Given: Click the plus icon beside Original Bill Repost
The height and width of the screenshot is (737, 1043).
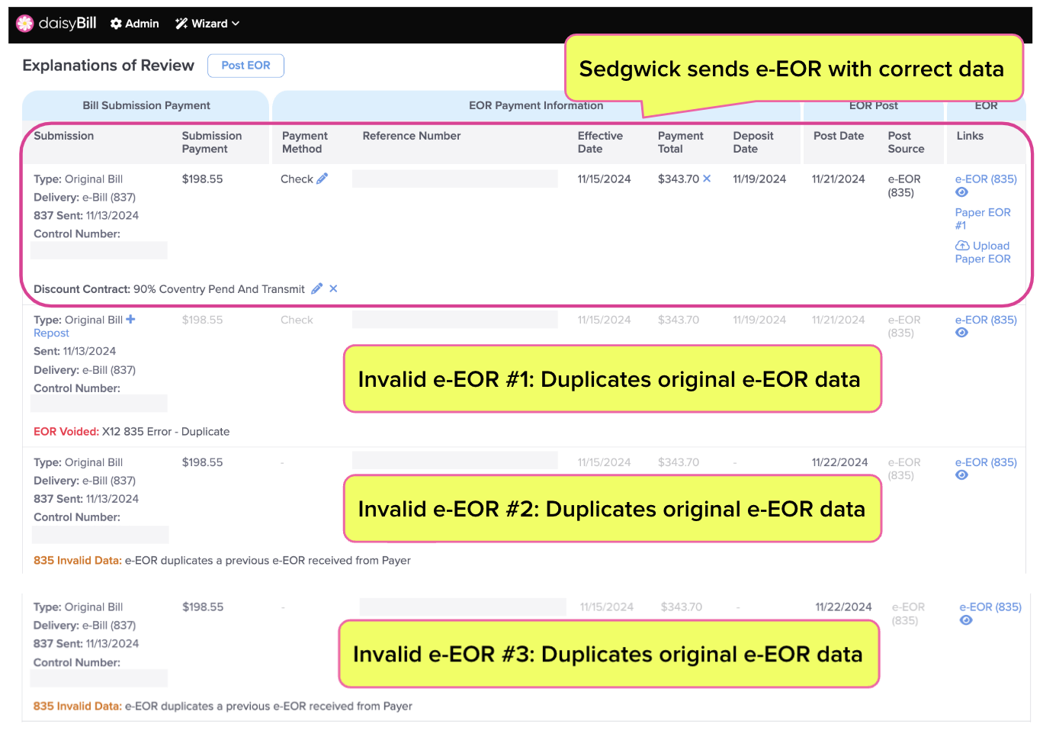Looking at the screenshot, I should coord(130,319).
